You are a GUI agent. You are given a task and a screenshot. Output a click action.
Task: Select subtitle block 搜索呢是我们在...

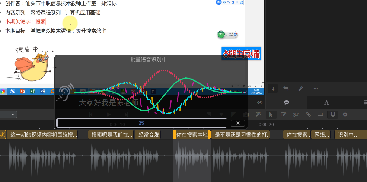(x=111, y=135)
